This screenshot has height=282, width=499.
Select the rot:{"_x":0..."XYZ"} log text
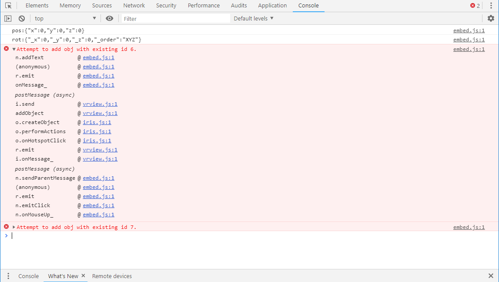[77, 40]
